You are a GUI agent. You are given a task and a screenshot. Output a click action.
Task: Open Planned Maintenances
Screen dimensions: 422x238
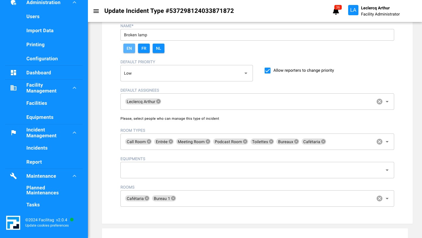click(42, 190)
